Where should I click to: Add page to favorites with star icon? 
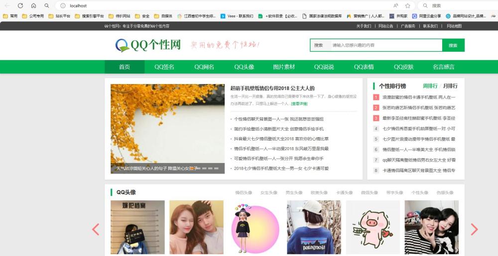pos(408,5)
